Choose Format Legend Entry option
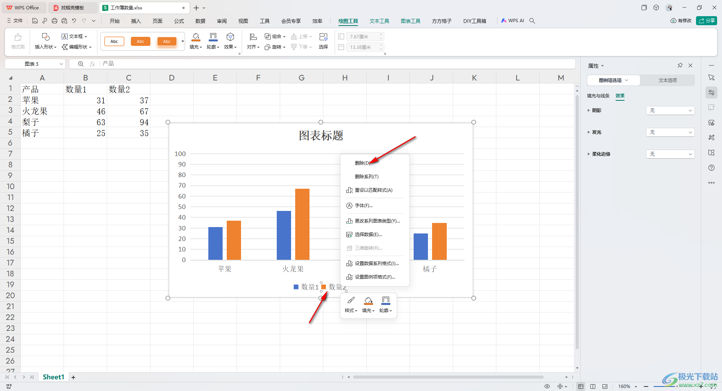Image resolution: width=722 pixels, height=391 pixels. coord(375,277)
